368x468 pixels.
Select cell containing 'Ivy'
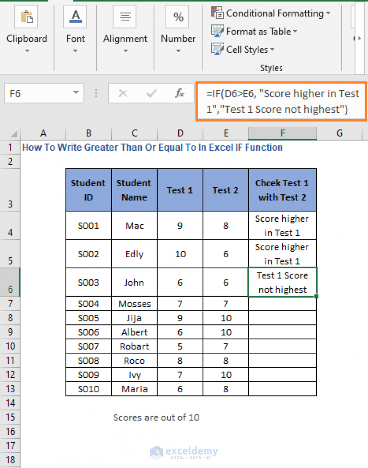(x=134, y=375)
